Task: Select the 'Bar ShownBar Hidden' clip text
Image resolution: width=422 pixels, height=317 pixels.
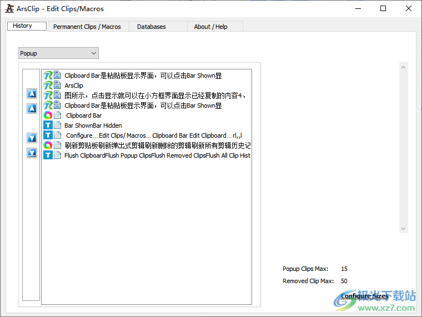Action: [93, 125]
